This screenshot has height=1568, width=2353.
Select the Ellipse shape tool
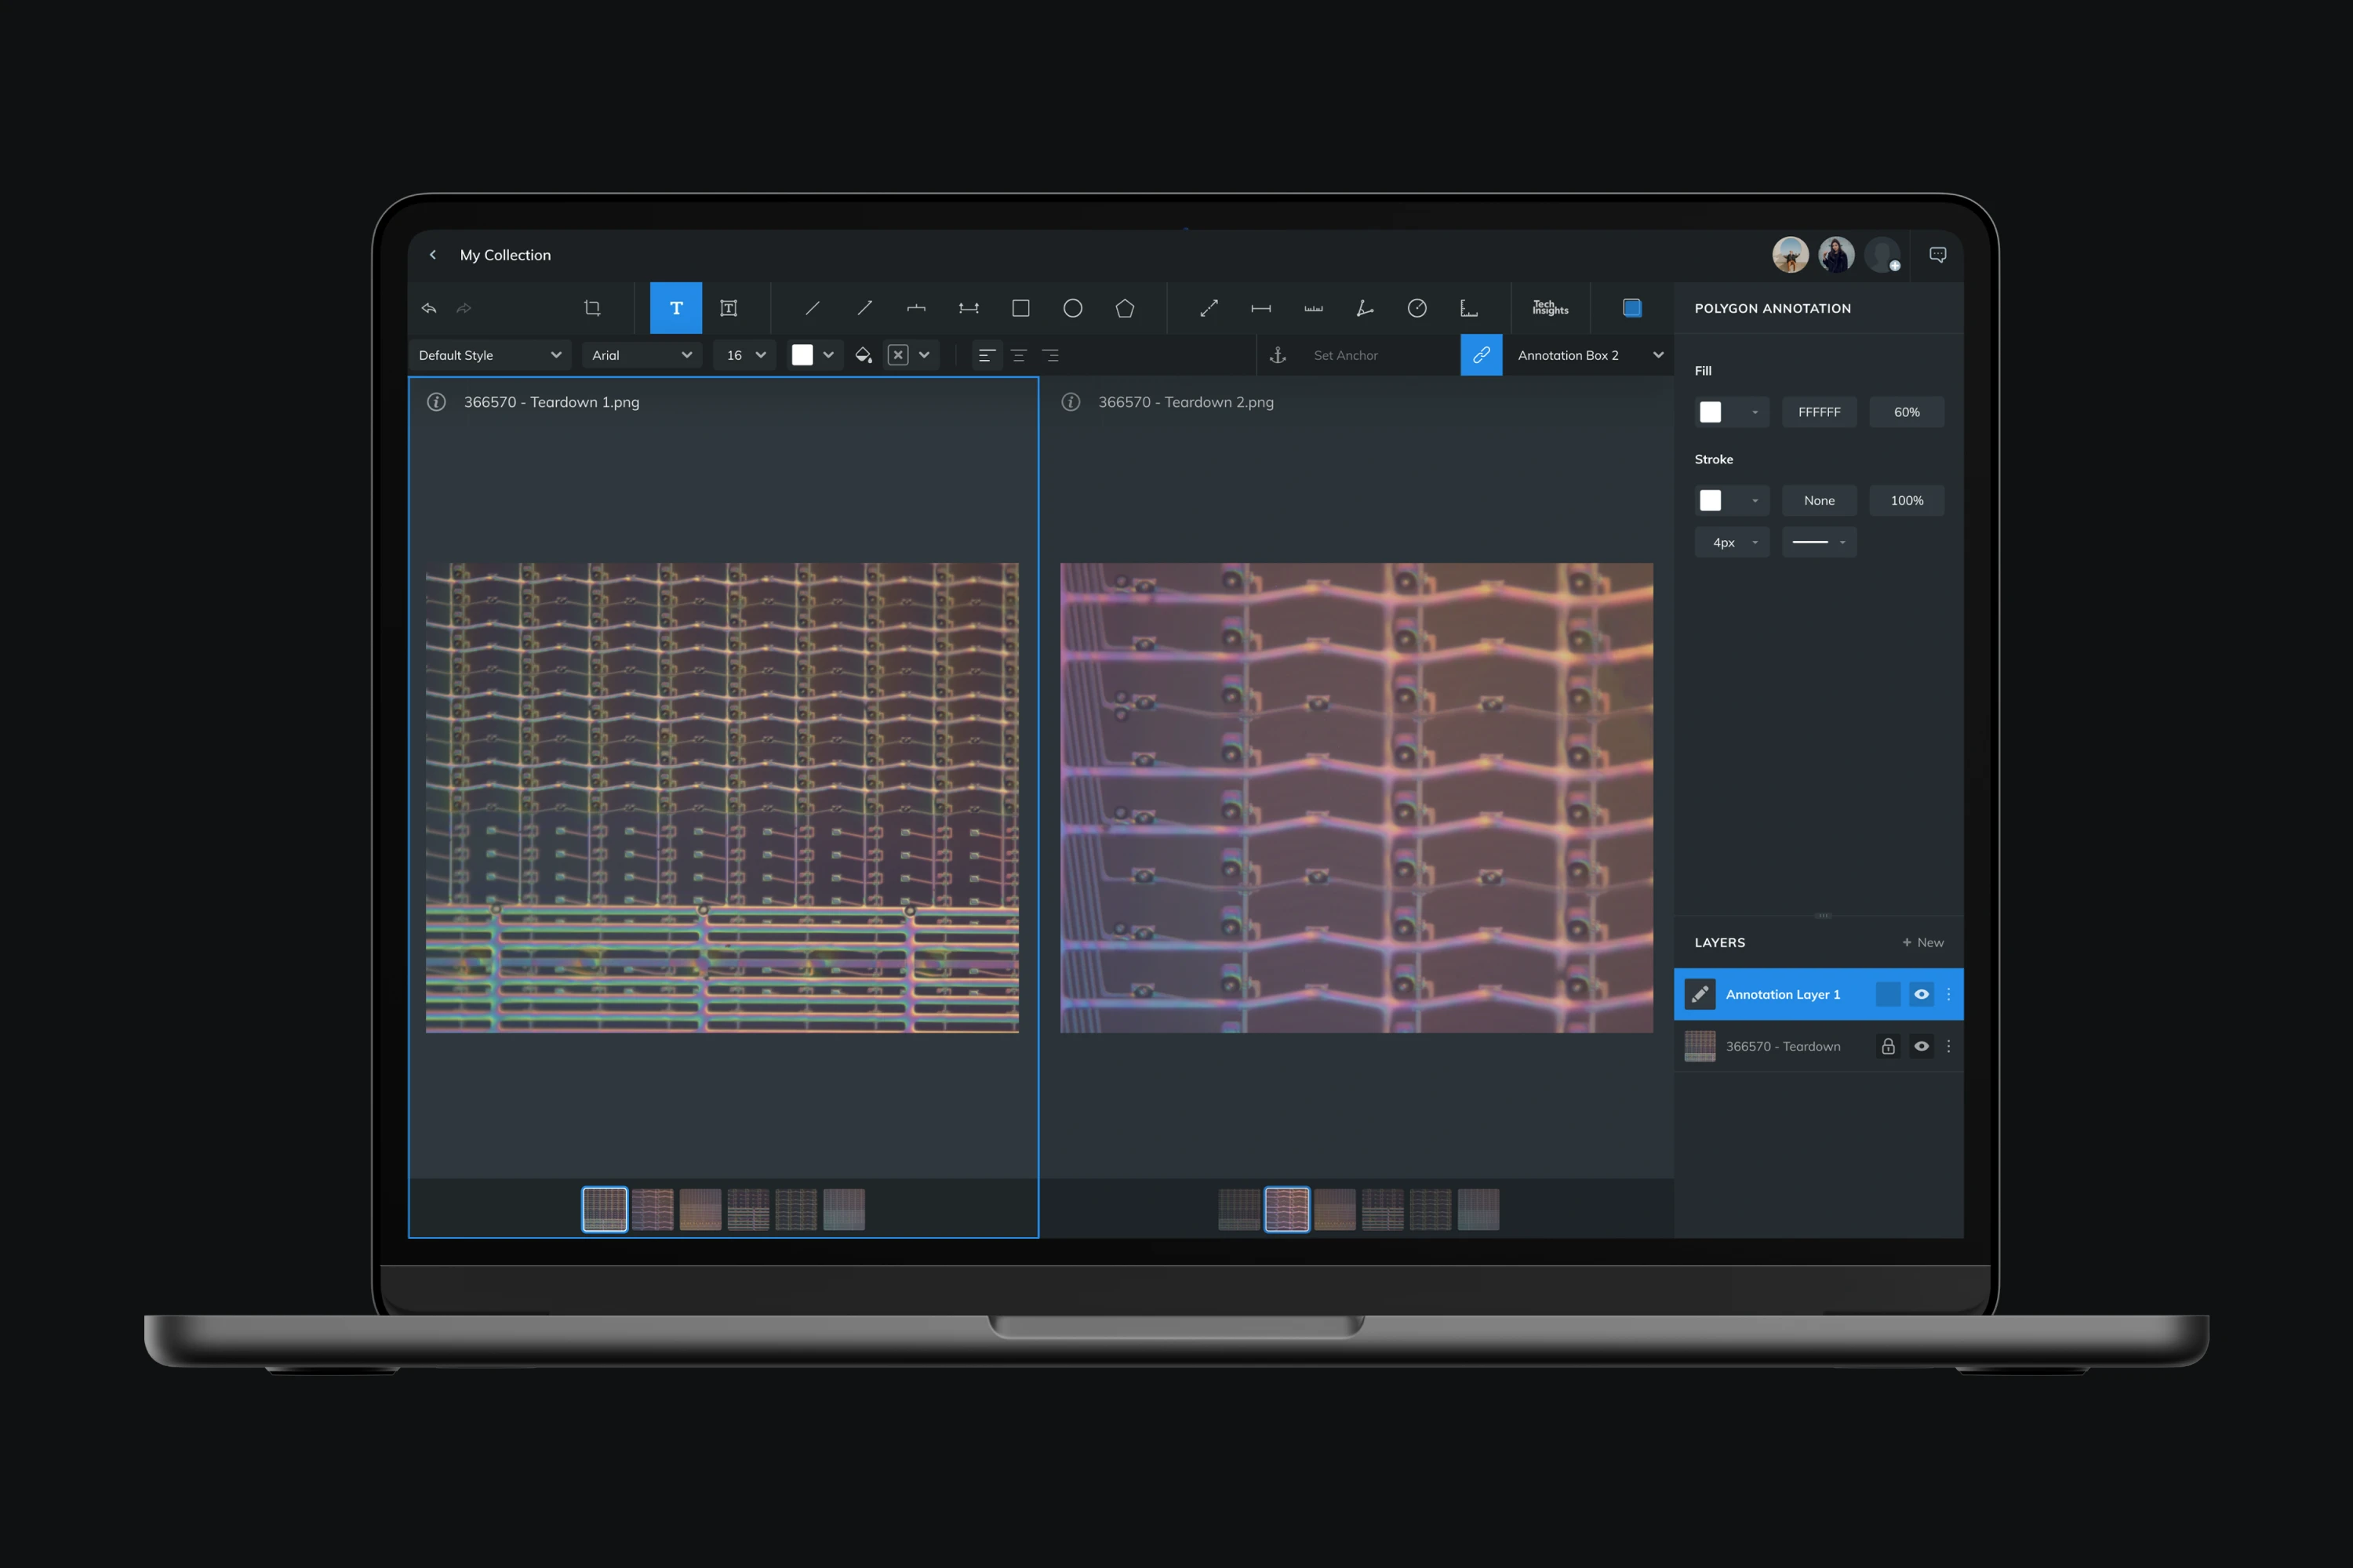click(x=1072, y=308)
